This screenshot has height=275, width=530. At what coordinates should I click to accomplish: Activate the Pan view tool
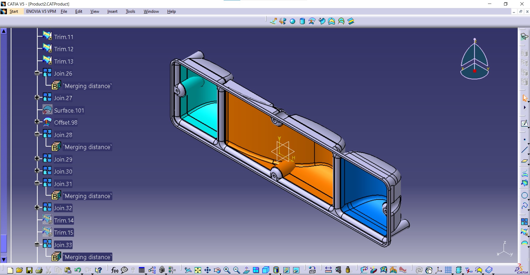207,270
